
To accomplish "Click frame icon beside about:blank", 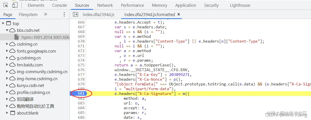I will tap(13, 113).
